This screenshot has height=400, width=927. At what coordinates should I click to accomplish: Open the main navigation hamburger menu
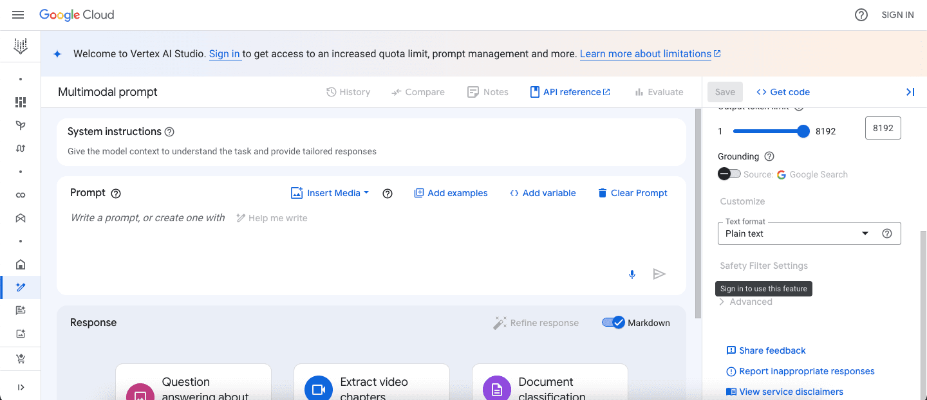pyautogui.click(x=18, y=15)
